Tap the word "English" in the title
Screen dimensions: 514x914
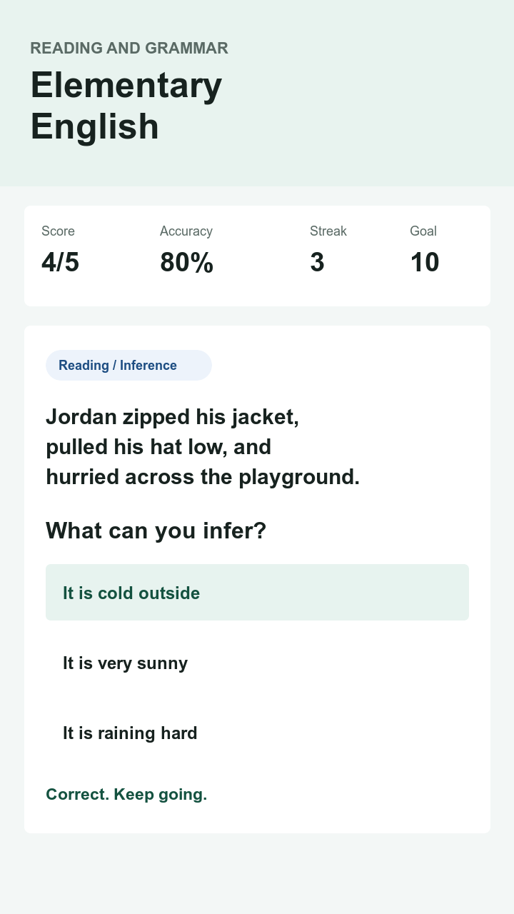point(94,126)
